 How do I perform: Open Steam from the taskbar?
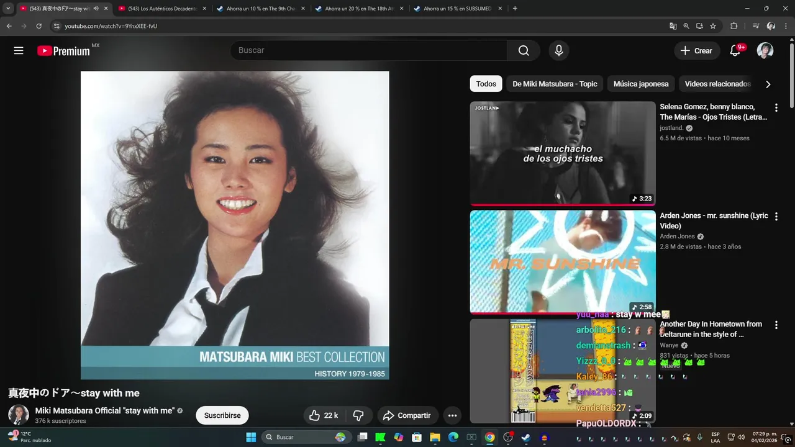[x=526, y=437]
